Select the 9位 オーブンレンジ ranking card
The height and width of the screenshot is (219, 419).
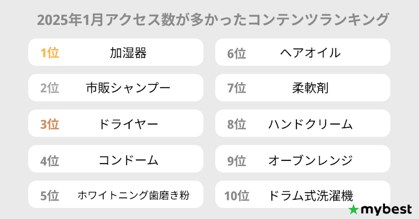[x=303, y=159]
